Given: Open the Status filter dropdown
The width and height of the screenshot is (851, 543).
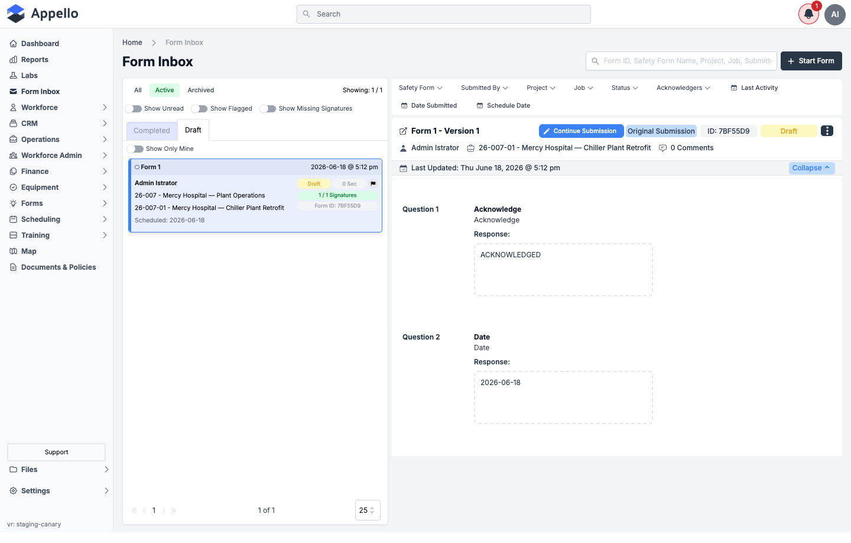Looking at the screenshot, I should click(x=625, y=88).
